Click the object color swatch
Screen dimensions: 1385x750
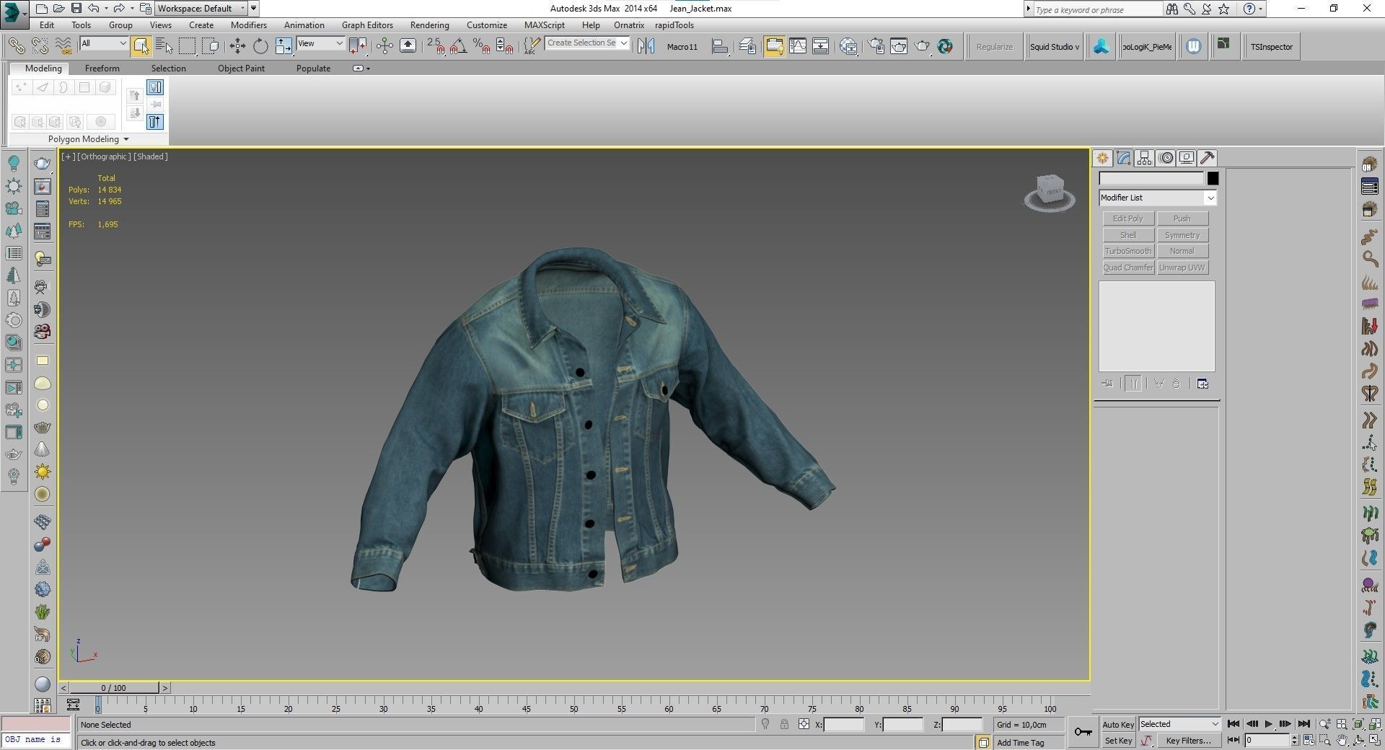coord(1213,178)
